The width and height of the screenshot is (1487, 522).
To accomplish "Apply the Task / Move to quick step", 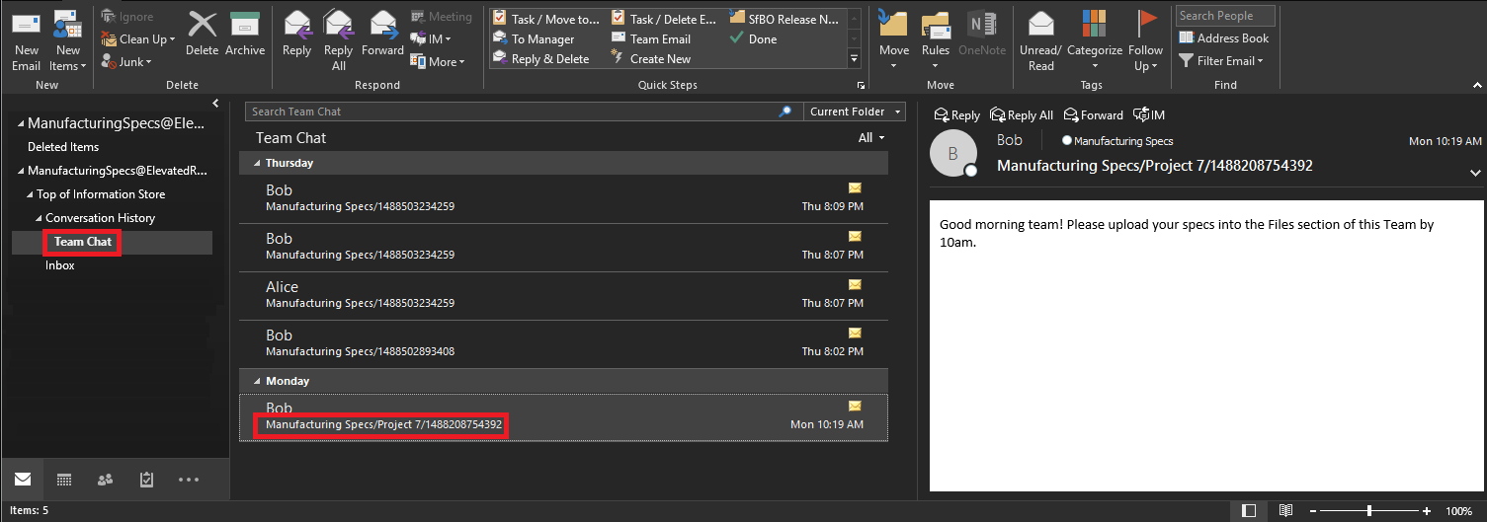I will coord(546,19).
